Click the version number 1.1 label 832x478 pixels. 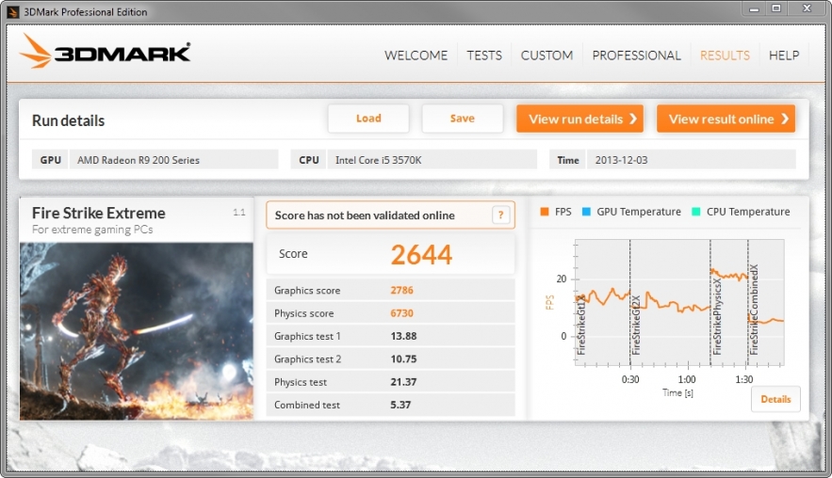click(x=238, y=212)
